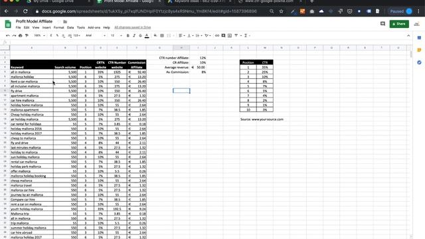Open vertical align dropdown
Viewport: 425px width, 239px height.
(191, 35)
